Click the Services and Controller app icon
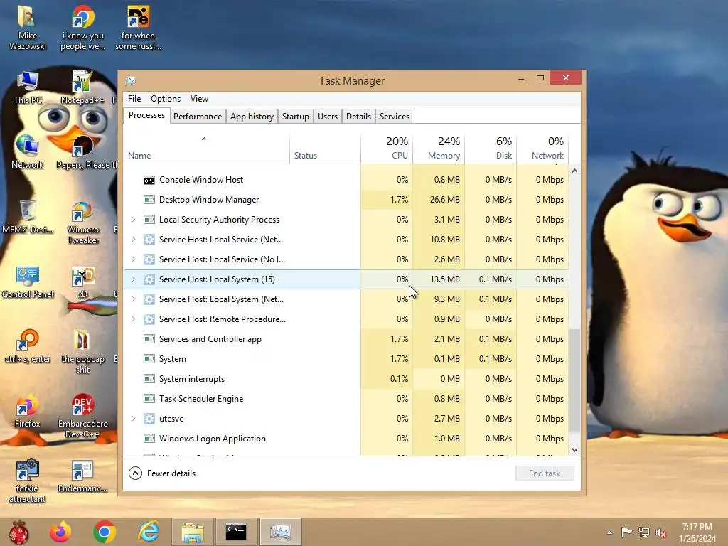Viewport: 728px width, 546px height. [149, 339]
